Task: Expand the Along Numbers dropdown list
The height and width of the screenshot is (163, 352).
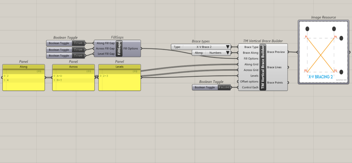Action: coord(227,53)
